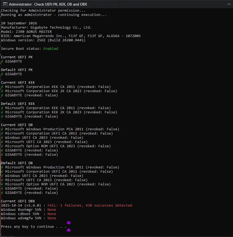The width and height of the screenshot is (233, 237).
Task: Click 'Microsoft Corporation KEK 2K CA 2023' under Current UEFI KEK
Action: [x=43, y=91]
